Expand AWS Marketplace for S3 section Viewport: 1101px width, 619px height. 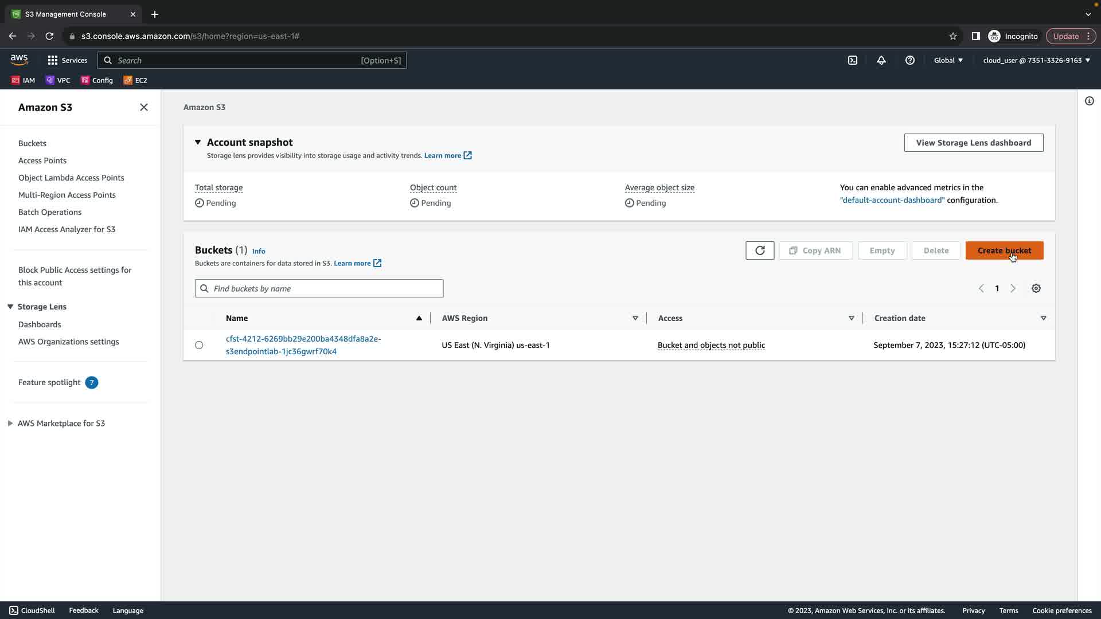pyautogui.click(x=10, y=424)
